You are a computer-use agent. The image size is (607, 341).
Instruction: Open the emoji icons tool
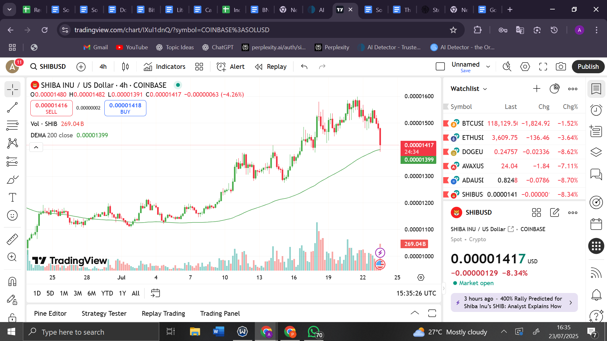[x=12, y=215]
